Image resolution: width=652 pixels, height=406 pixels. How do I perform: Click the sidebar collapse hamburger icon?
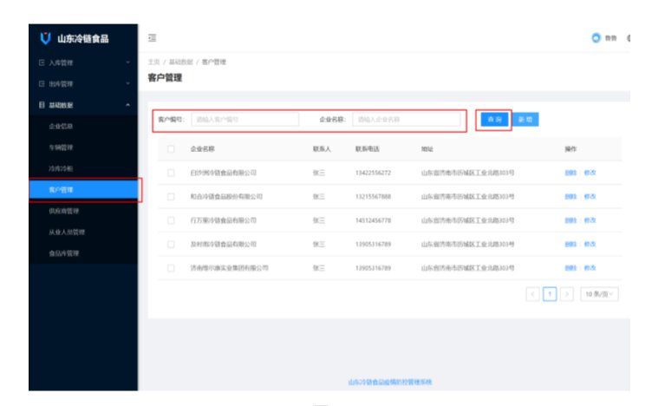153,38
